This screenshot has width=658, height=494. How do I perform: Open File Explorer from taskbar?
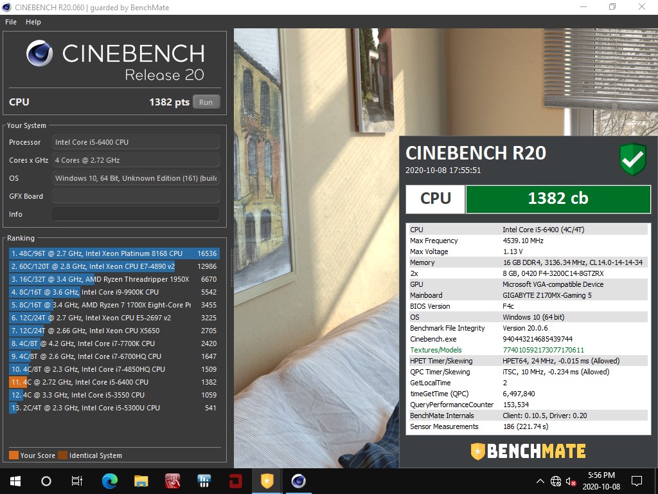click(x=141, y=481)
